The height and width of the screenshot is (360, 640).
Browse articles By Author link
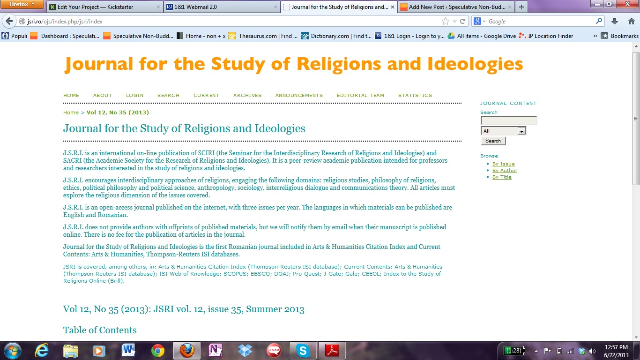tap(505, 171)
